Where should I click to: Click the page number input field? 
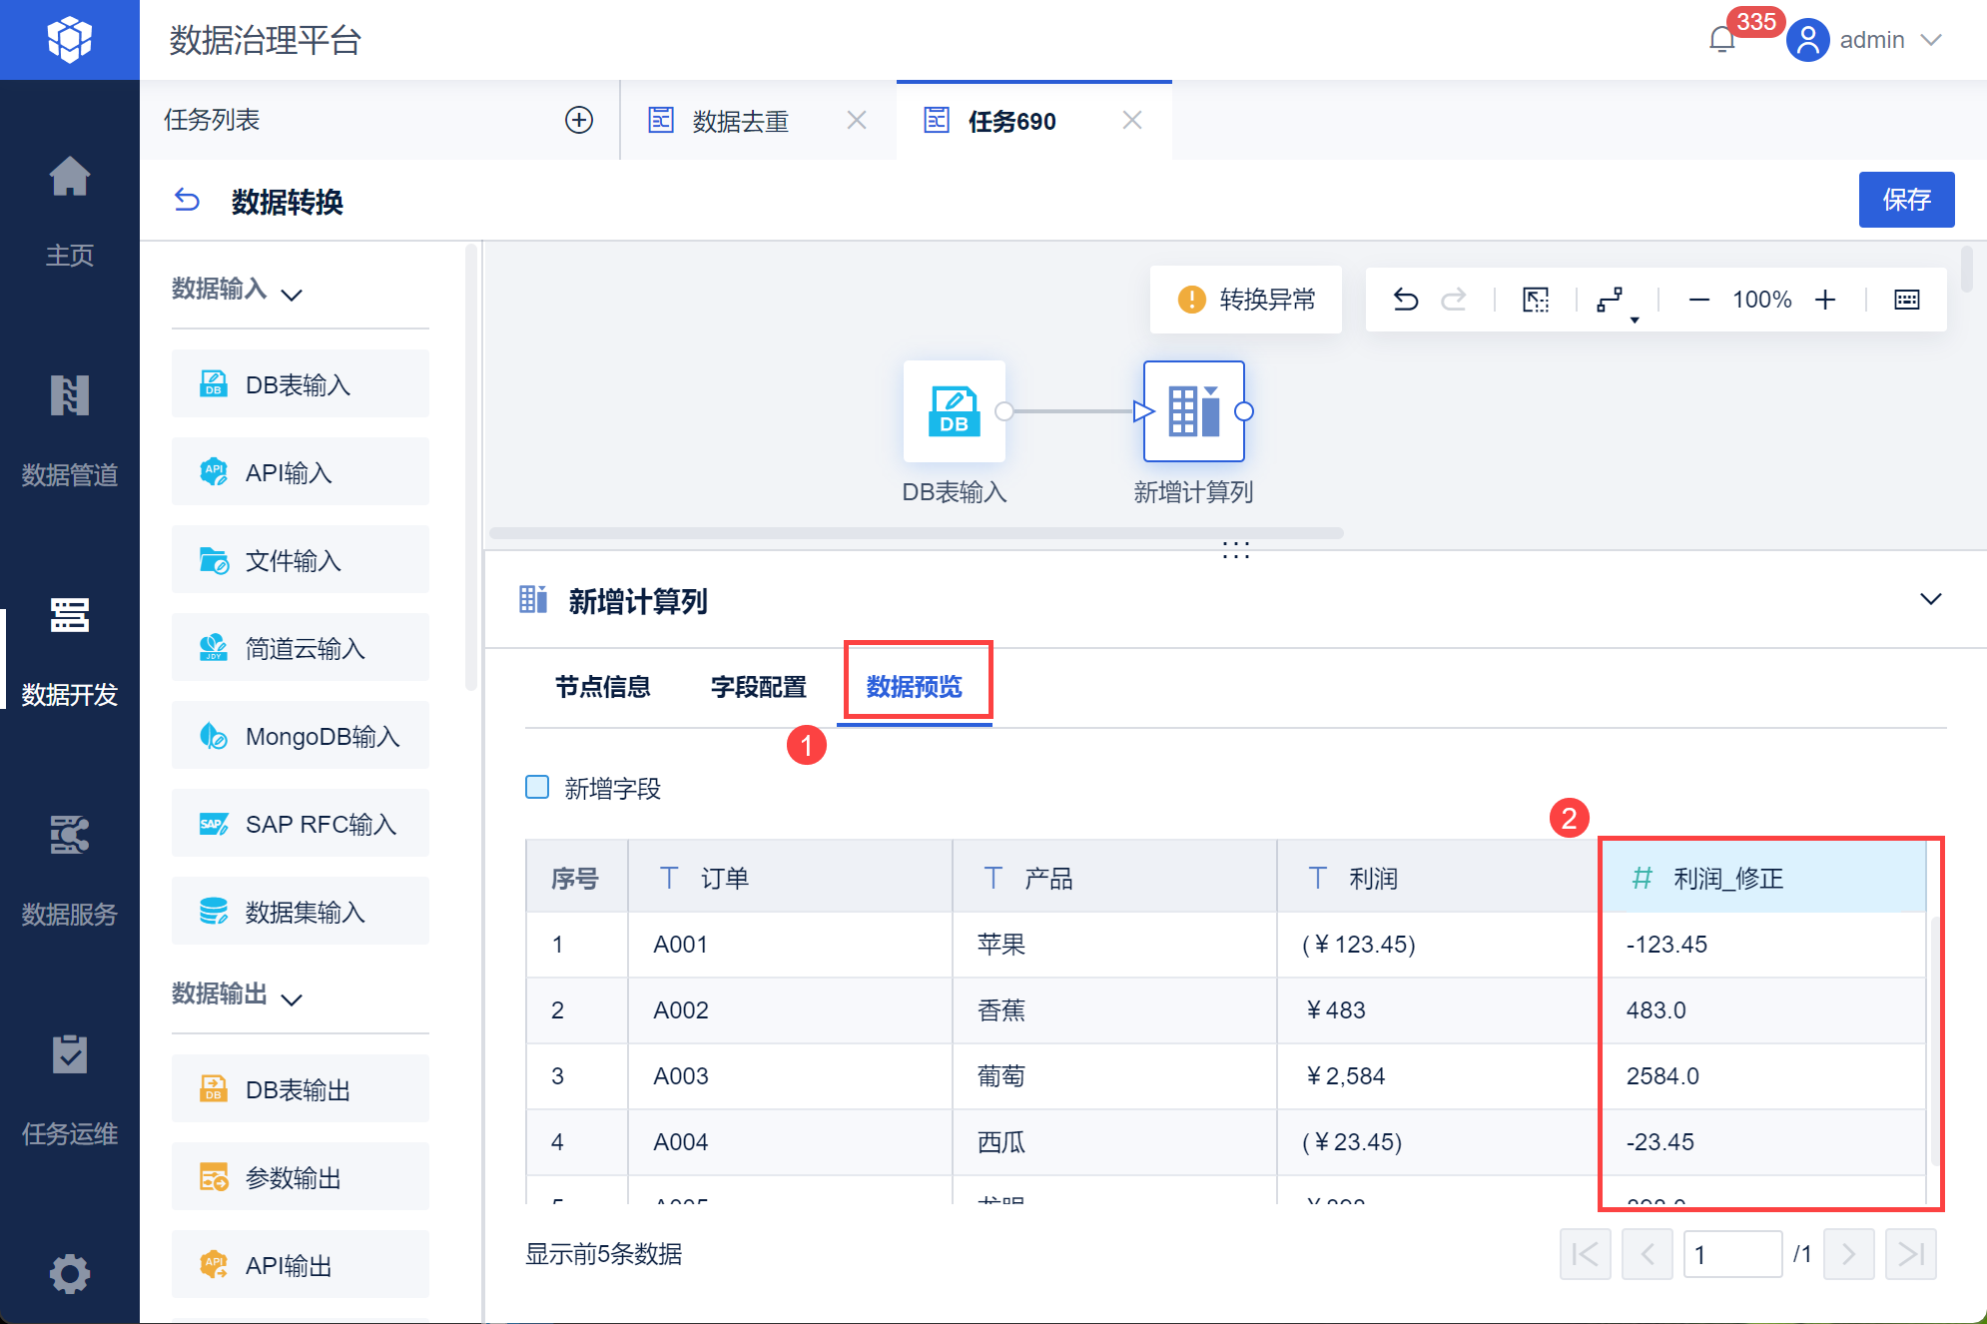(x=1731, y=1254)
